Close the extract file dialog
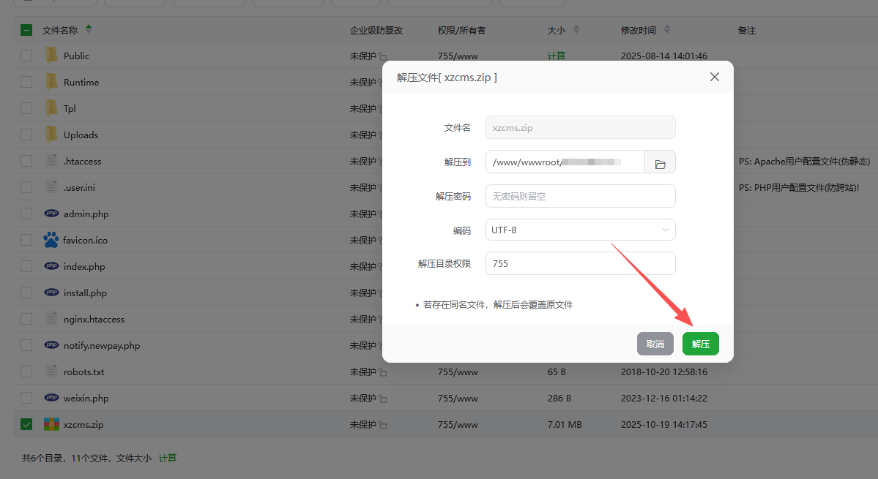 coord(715,77)
